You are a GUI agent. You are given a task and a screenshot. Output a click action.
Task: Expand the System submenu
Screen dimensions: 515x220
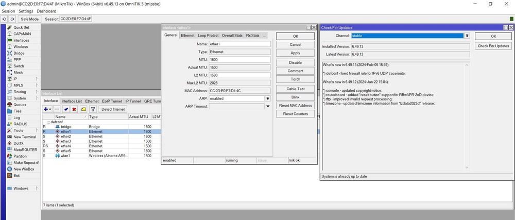click(x=37, y=98)
